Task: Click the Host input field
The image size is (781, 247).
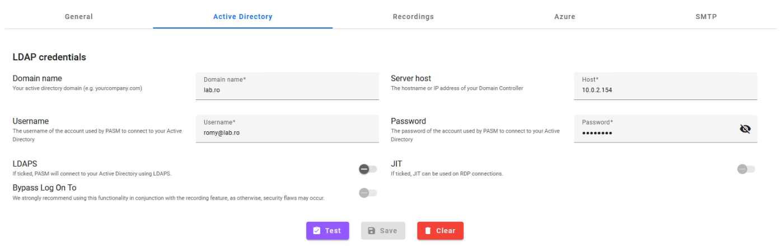Action: [666, 86]
